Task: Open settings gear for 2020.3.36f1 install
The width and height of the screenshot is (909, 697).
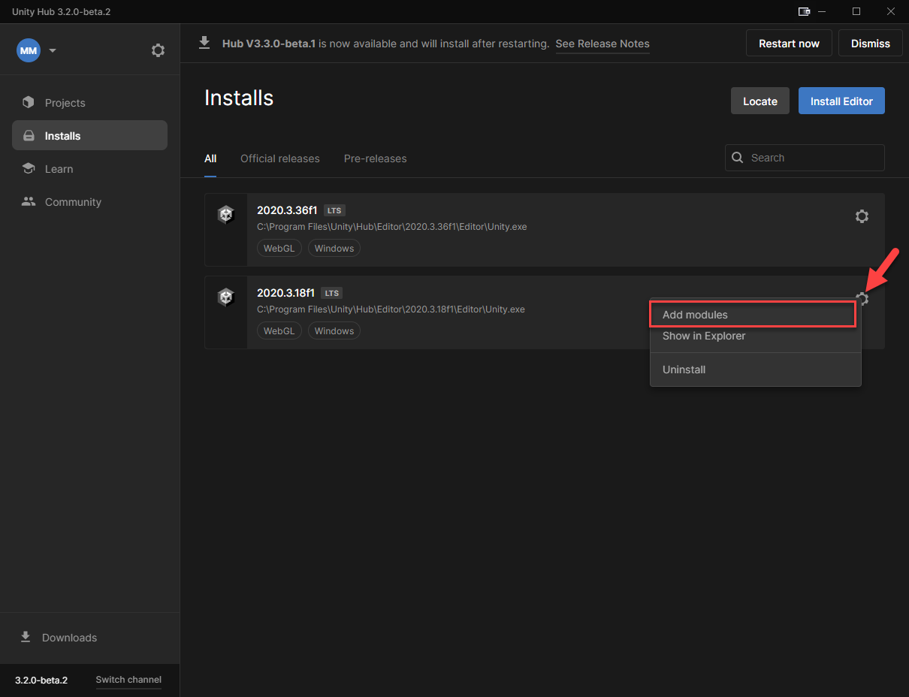Action: (x=862, y=216)
